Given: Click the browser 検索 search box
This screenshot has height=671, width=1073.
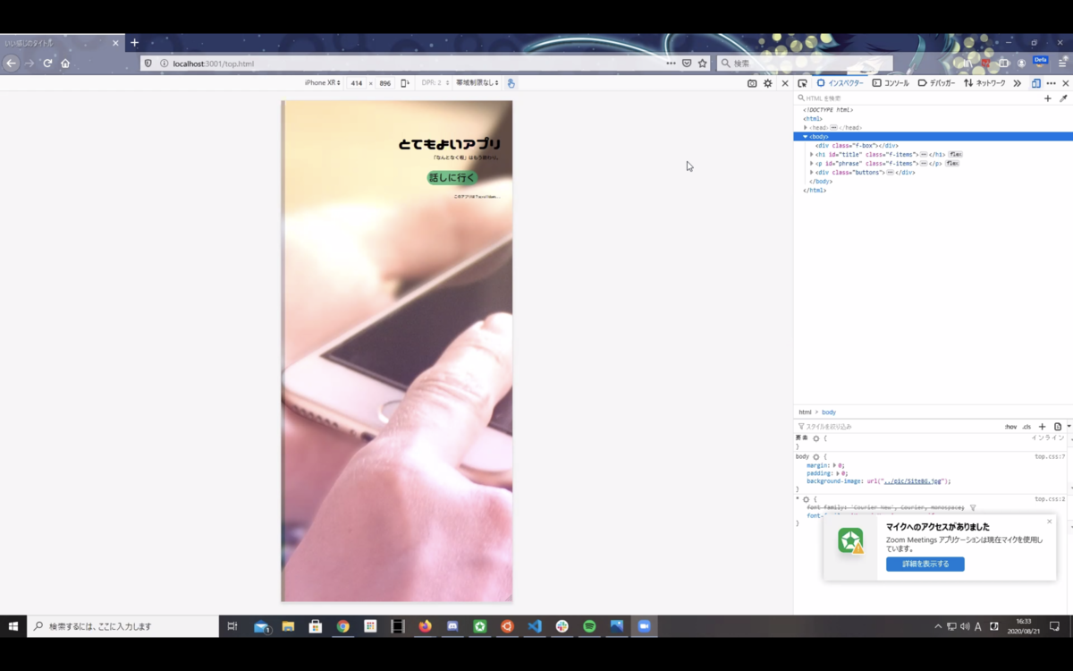Looking at the screenshot, I should tap(805, 64).
